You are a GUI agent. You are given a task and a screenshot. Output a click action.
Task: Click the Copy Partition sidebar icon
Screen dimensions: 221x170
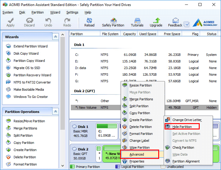[x=8, y=142]
